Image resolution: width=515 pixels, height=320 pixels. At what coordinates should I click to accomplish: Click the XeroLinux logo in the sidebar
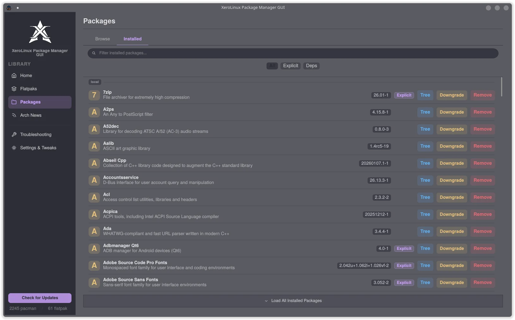[x=40, y=32]
